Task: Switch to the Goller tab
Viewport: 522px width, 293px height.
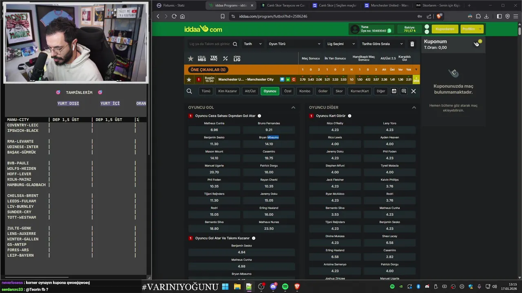Action: point(323,91)
